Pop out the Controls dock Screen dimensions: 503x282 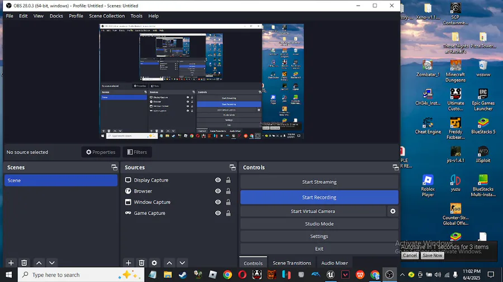[396, 167]
